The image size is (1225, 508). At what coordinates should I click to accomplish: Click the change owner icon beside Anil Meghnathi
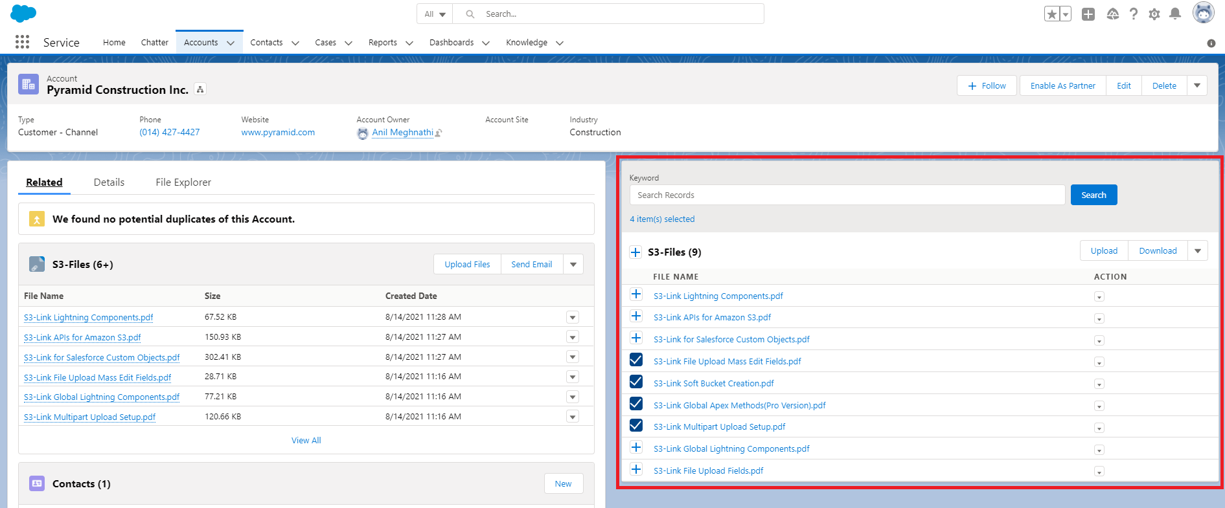[x=439, y=133]
